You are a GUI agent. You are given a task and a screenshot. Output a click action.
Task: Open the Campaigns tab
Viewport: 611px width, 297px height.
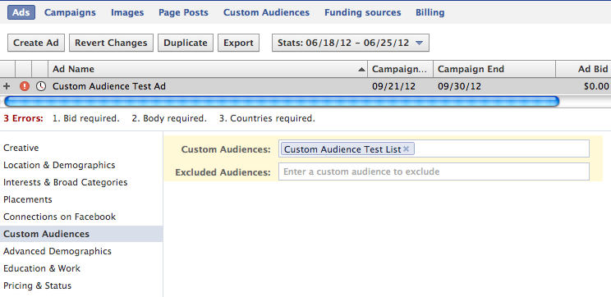(x=70, y=12)
